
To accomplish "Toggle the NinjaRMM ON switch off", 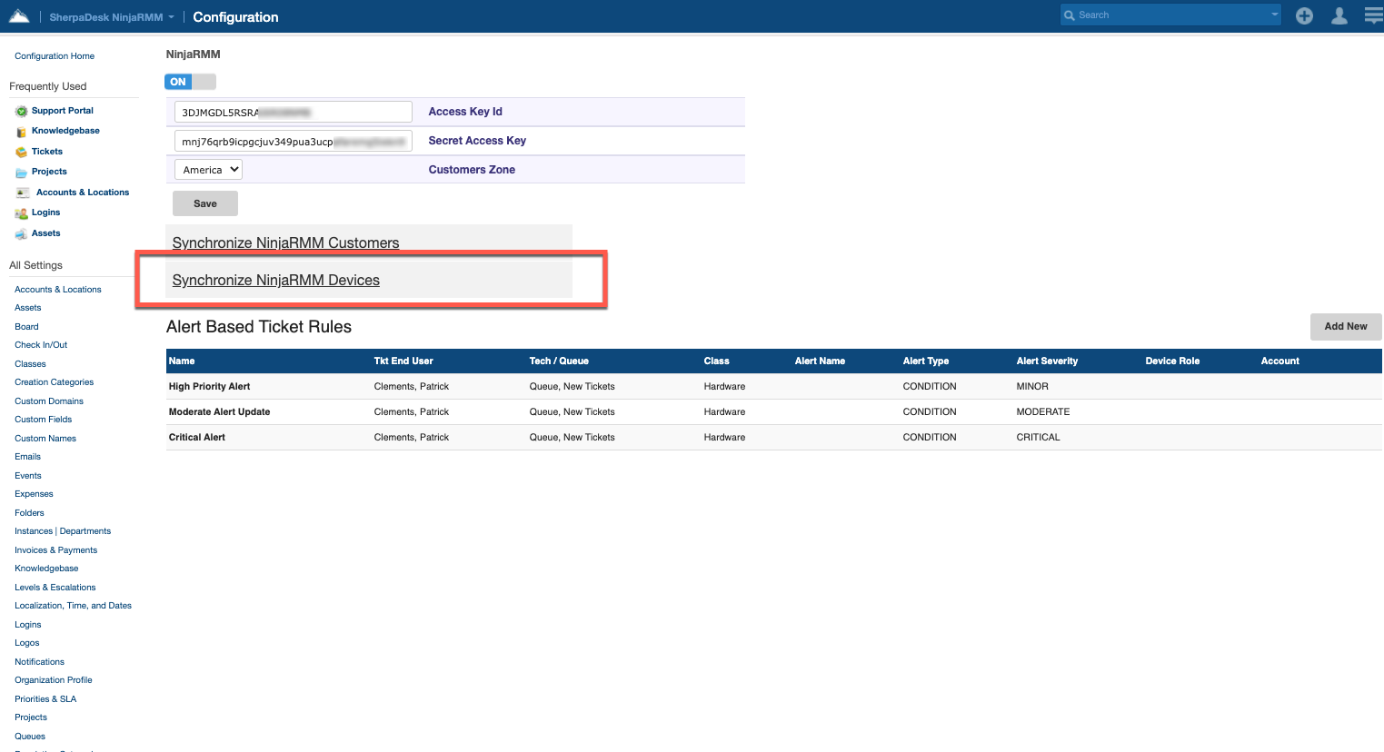I will [x=190, y=82].
